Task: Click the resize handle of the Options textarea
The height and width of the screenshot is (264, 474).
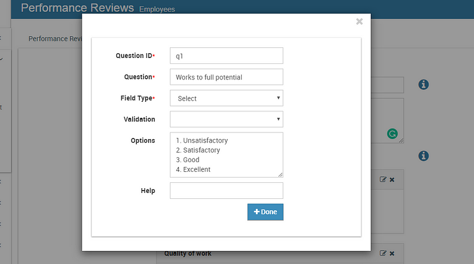Action: (280, 175)
